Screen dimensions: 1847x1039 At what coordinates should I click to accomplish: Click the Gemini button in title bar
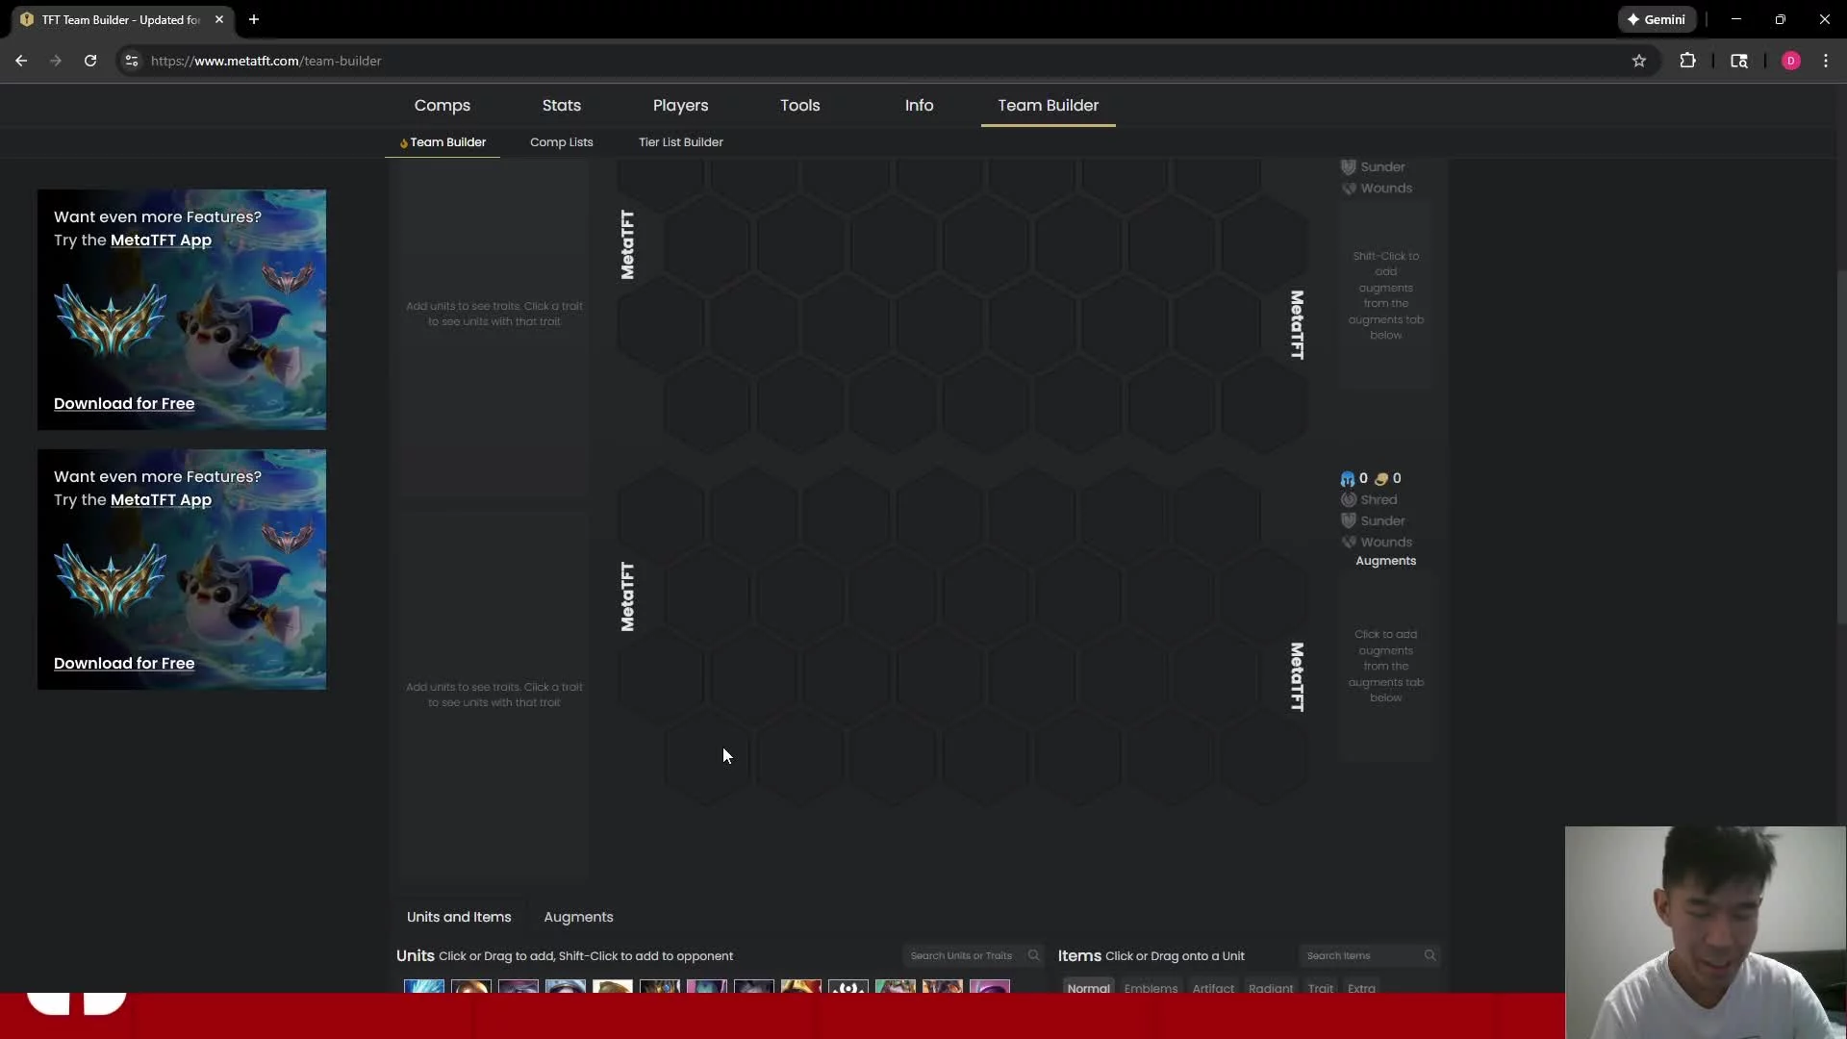click(x=1657, y=19)
